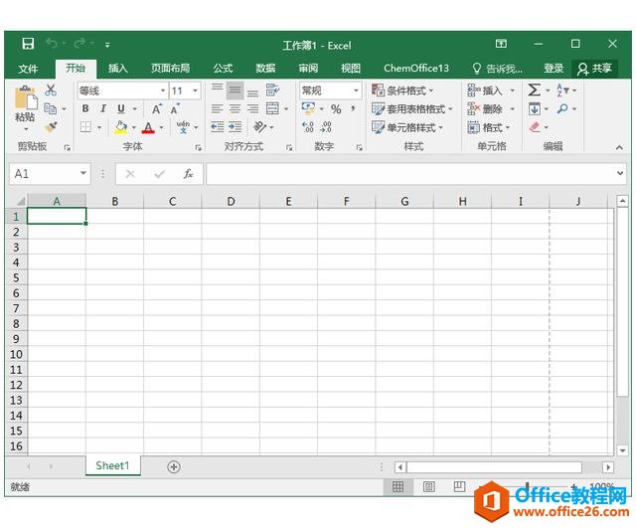Toggle Center horizontal alignment
Screen dimensions: 636x529
(x=235, y=108)
